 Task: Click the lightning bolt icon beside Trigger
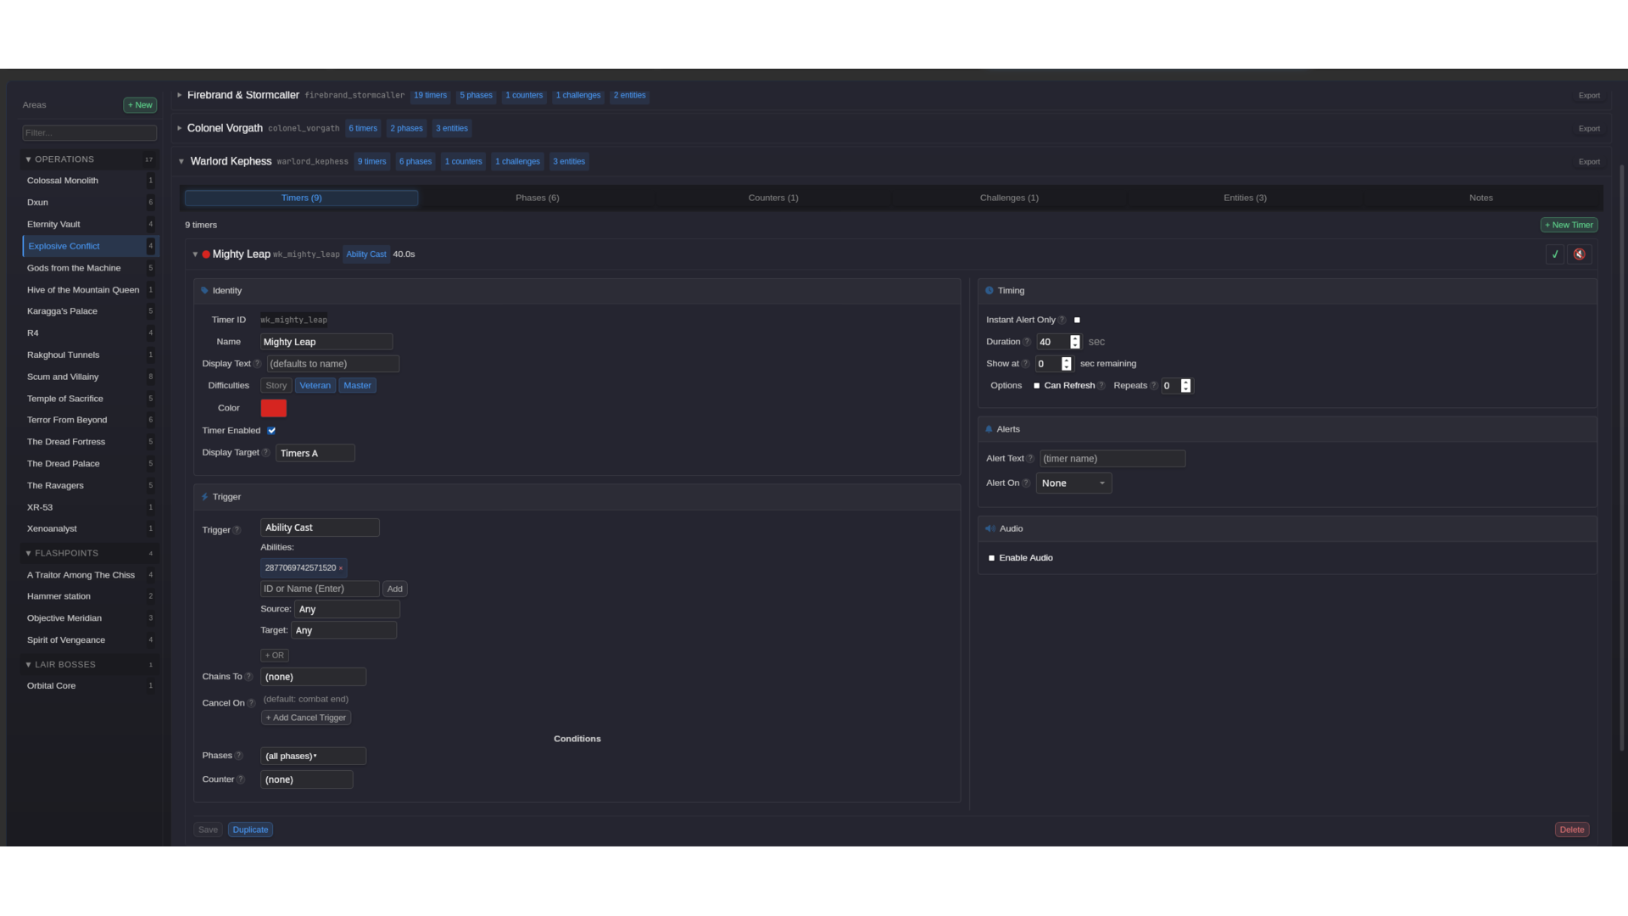point(204,496)
